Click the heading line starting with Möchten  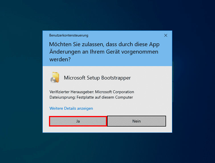coord(104,44)
